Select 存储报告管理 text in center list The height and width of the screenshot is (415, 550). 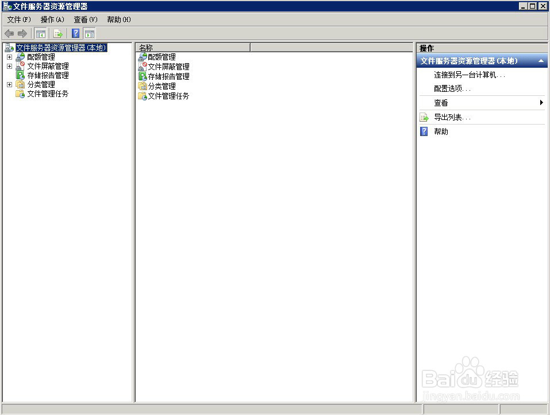pos(169,76)
